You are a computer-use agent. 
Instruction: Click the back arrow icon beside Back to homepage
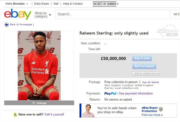(x=7, y=25)
